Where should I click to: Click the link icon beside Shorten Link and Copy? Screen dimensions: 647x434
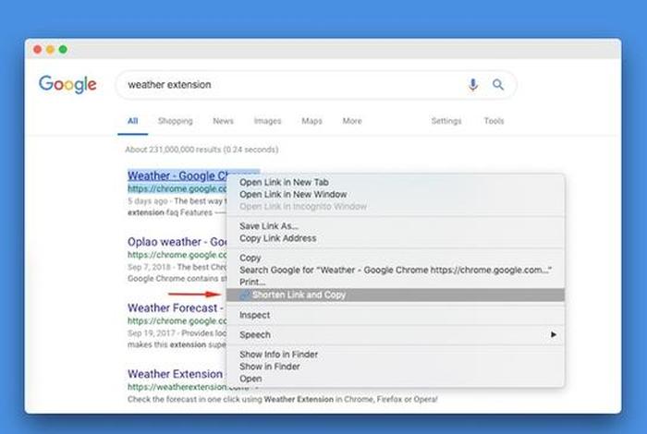tap(245, 295)
